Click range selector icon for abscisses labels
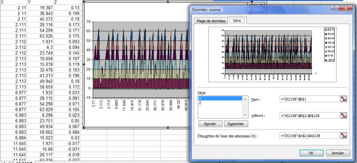357x163 pixels. 343,135
